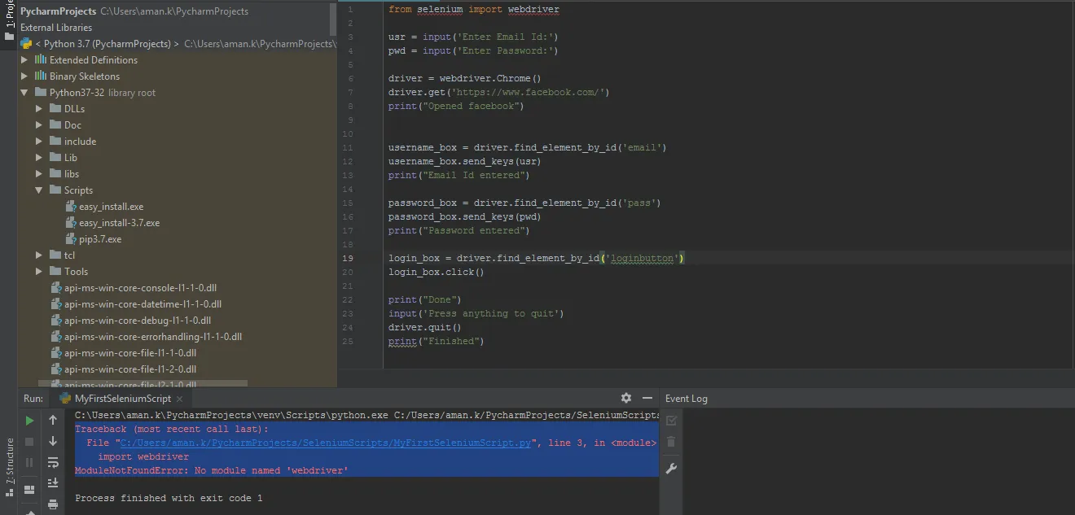Viewport: 1075px width, 515px height.
Task: Open the Project tool window tab
Action: (x=10, y=20)
